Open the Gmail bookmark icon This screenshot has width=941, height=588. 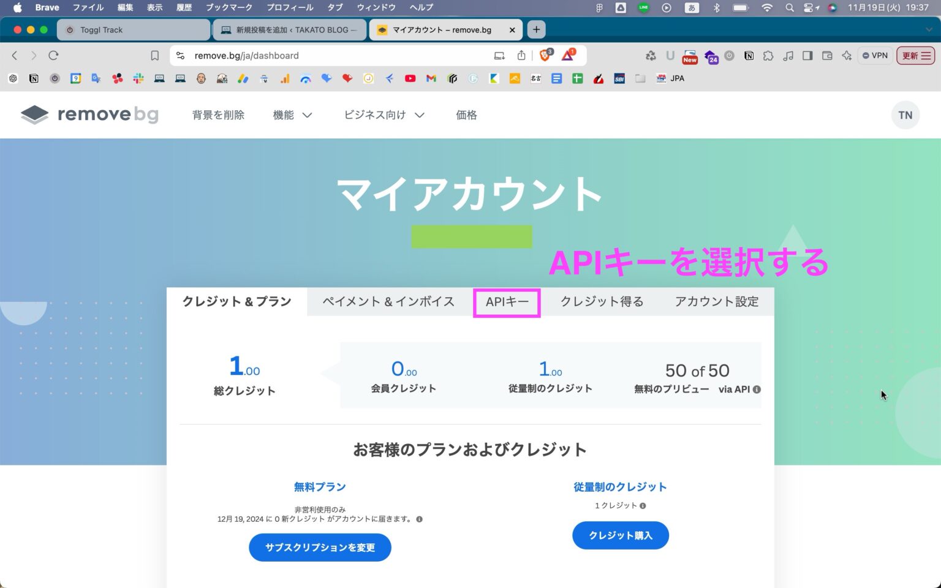(x=431, y=78)
